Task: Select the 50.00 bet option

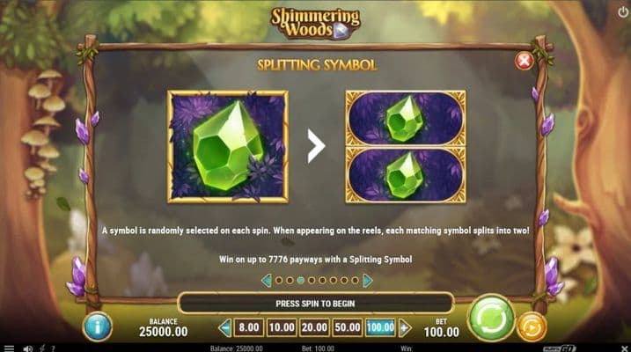Action: coord(348,327)
